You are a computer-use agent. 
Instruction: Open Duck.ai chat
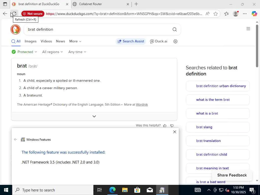click(x=159, y=41)
